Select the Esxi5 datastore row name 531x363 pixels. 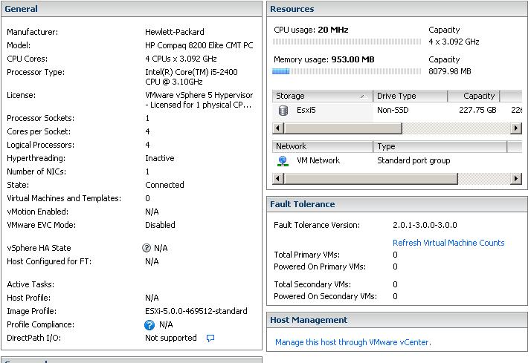pos(306,110)
